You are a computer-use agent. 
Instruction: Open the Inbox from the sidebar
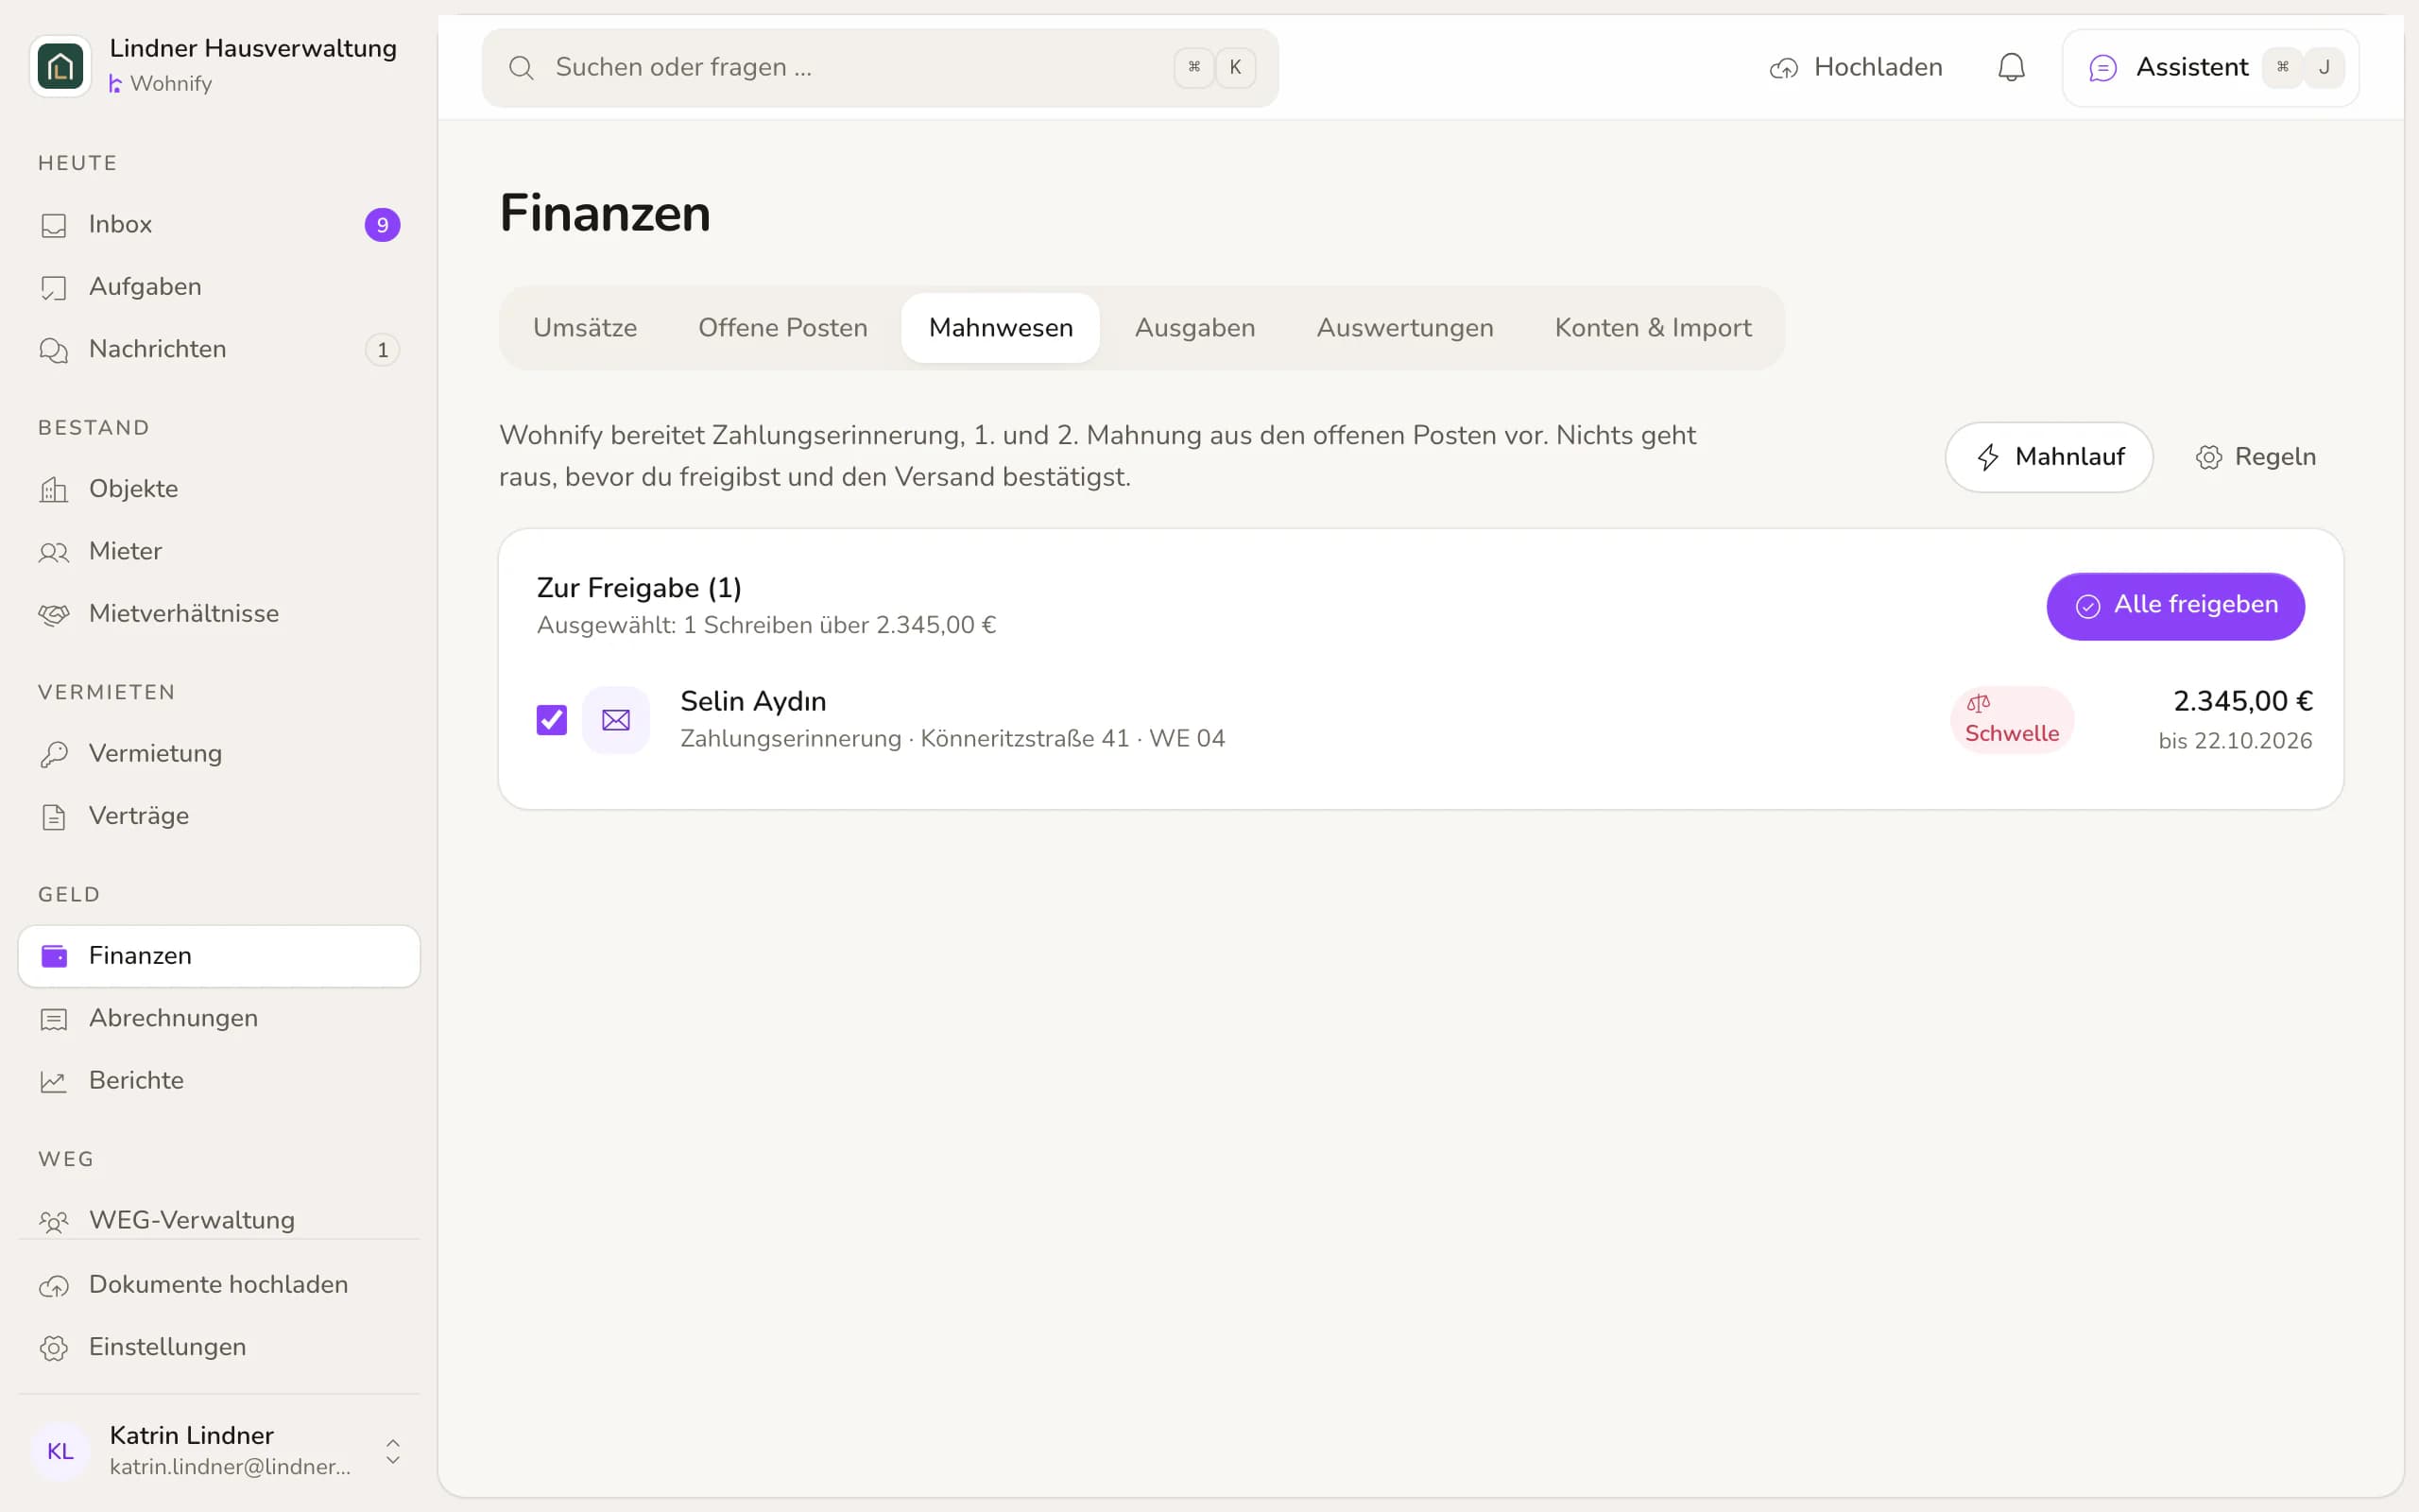pos(219,224)
